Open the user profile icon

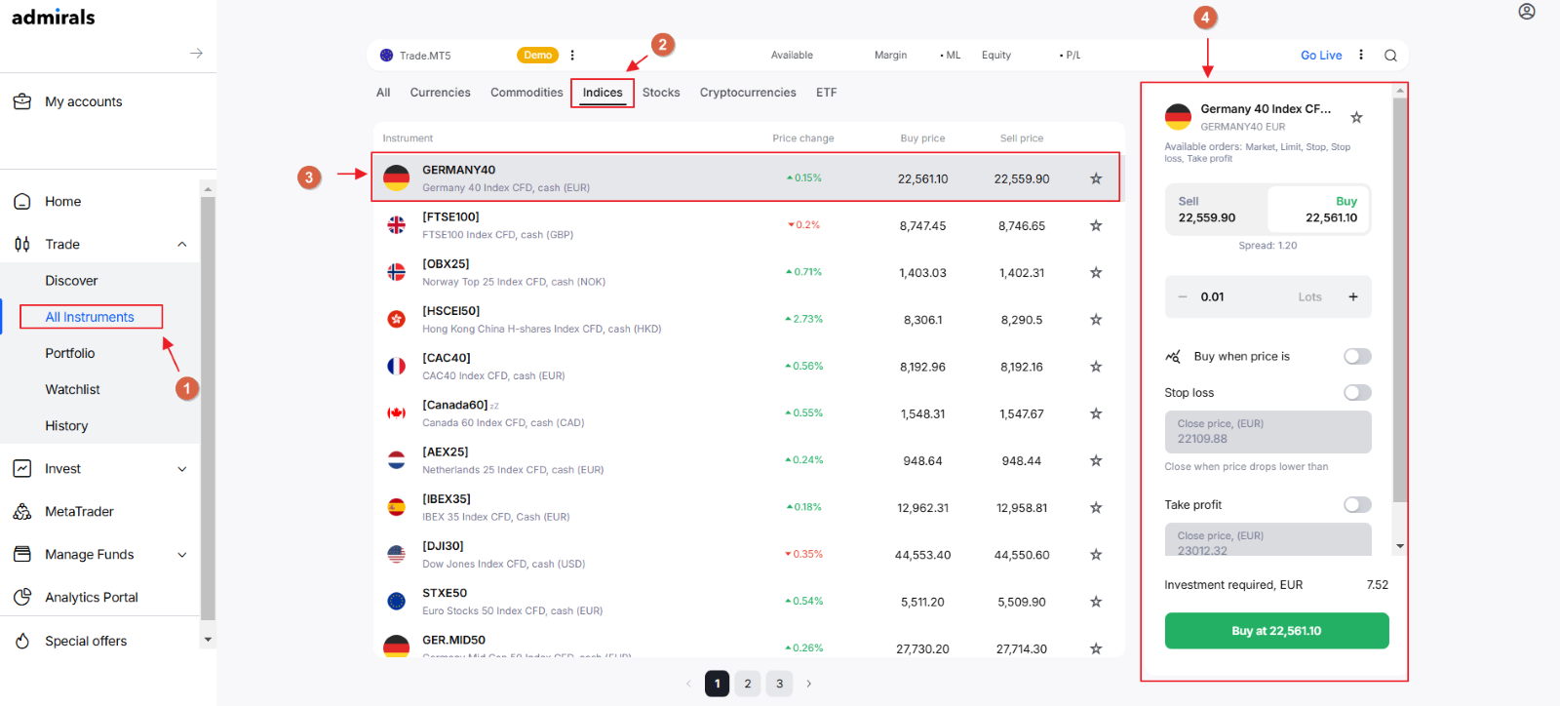[1527, 12]
